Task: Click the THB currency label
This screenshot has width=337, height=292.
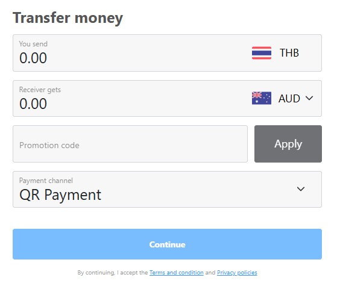Action: [289, 53]
